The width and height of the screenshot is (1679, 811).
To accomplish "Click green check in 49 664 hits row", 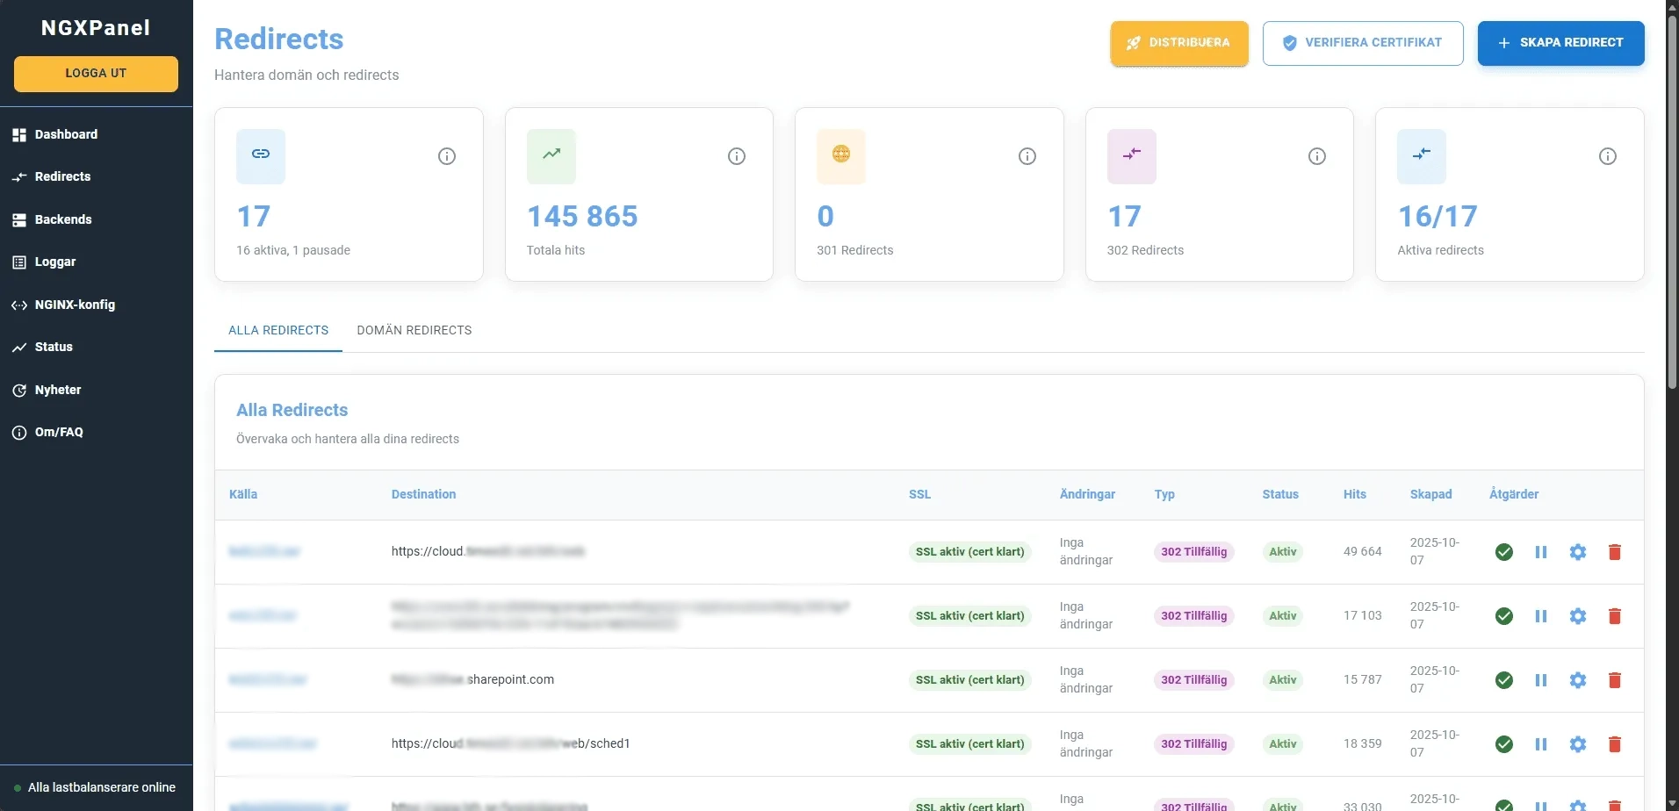I will 1504,552.
